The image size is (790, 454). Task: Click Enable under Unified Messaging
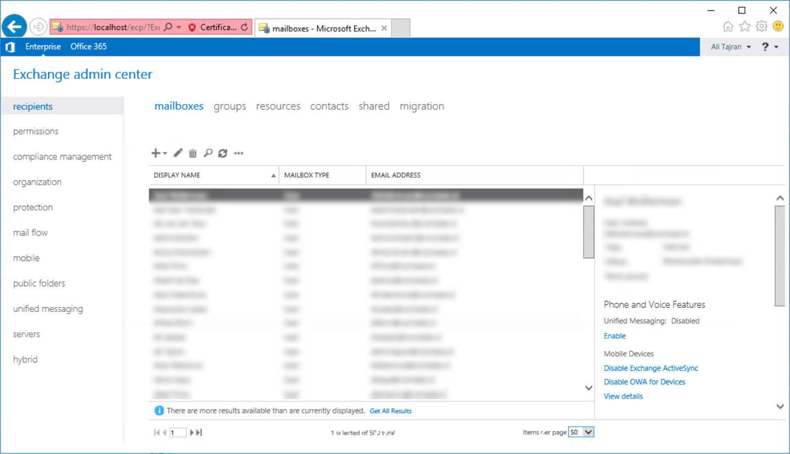pyautogui.click(x=615, y=336)
